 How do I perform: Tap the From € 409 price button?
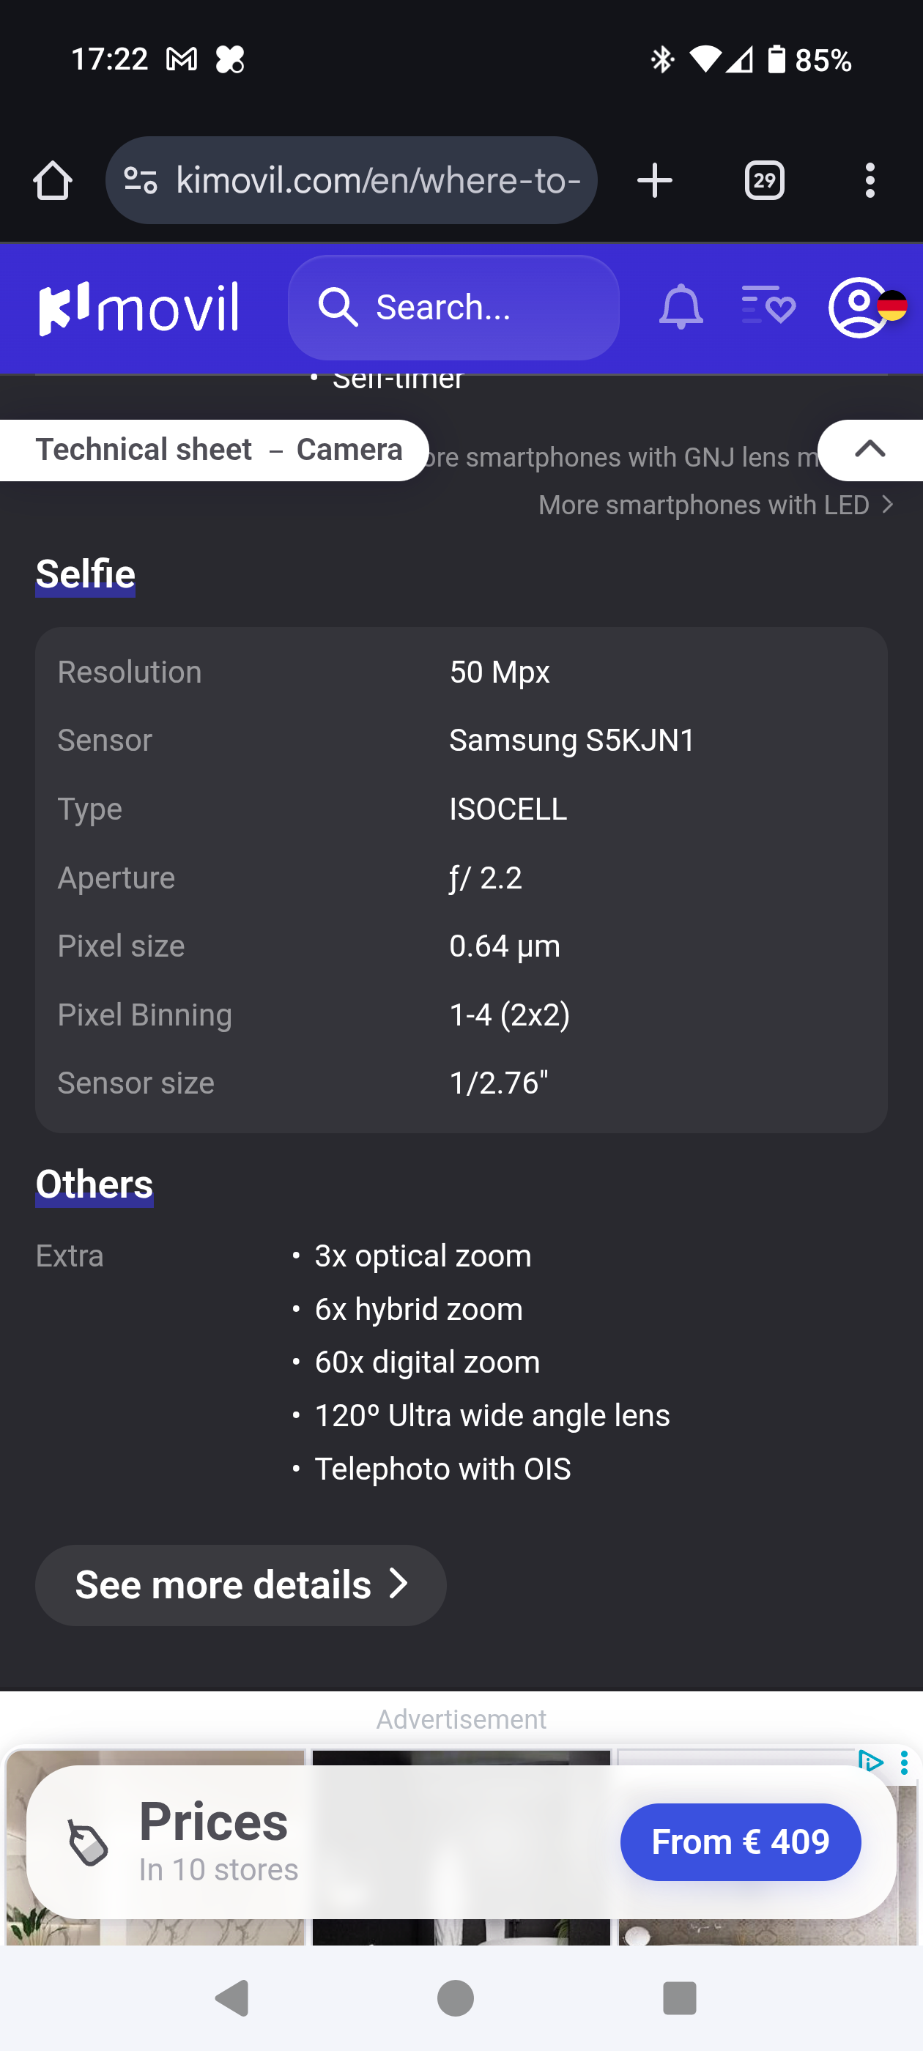click(740, 1842)
